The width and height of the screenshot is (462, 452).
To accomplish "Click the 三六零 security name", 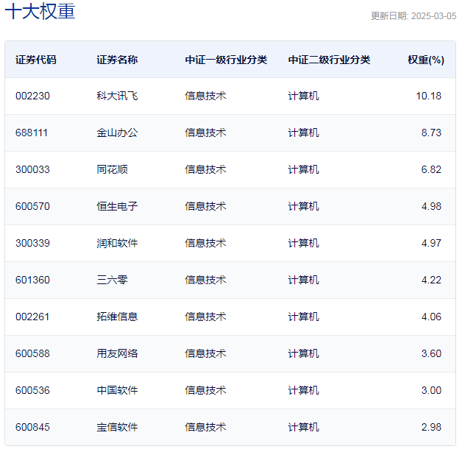I will (x=112, y=280).
